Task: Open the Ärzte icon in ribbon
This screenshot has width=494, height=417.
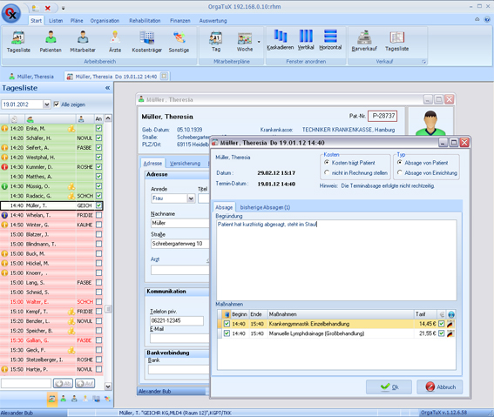Action: pyautogui.click(x=115, y=41)
